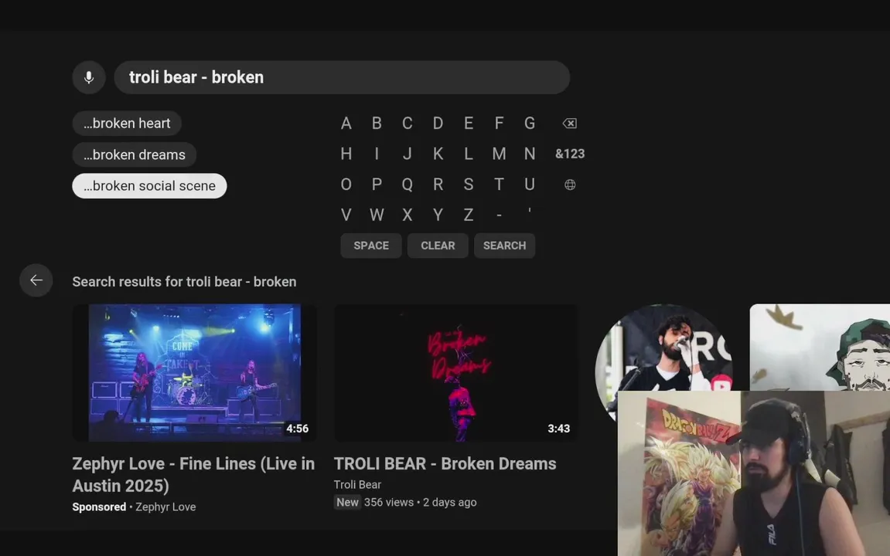The width and height of the screenshot is (890, 556).
Task: Tap letter P on the keyboard
Action: (x=377, y=185)
